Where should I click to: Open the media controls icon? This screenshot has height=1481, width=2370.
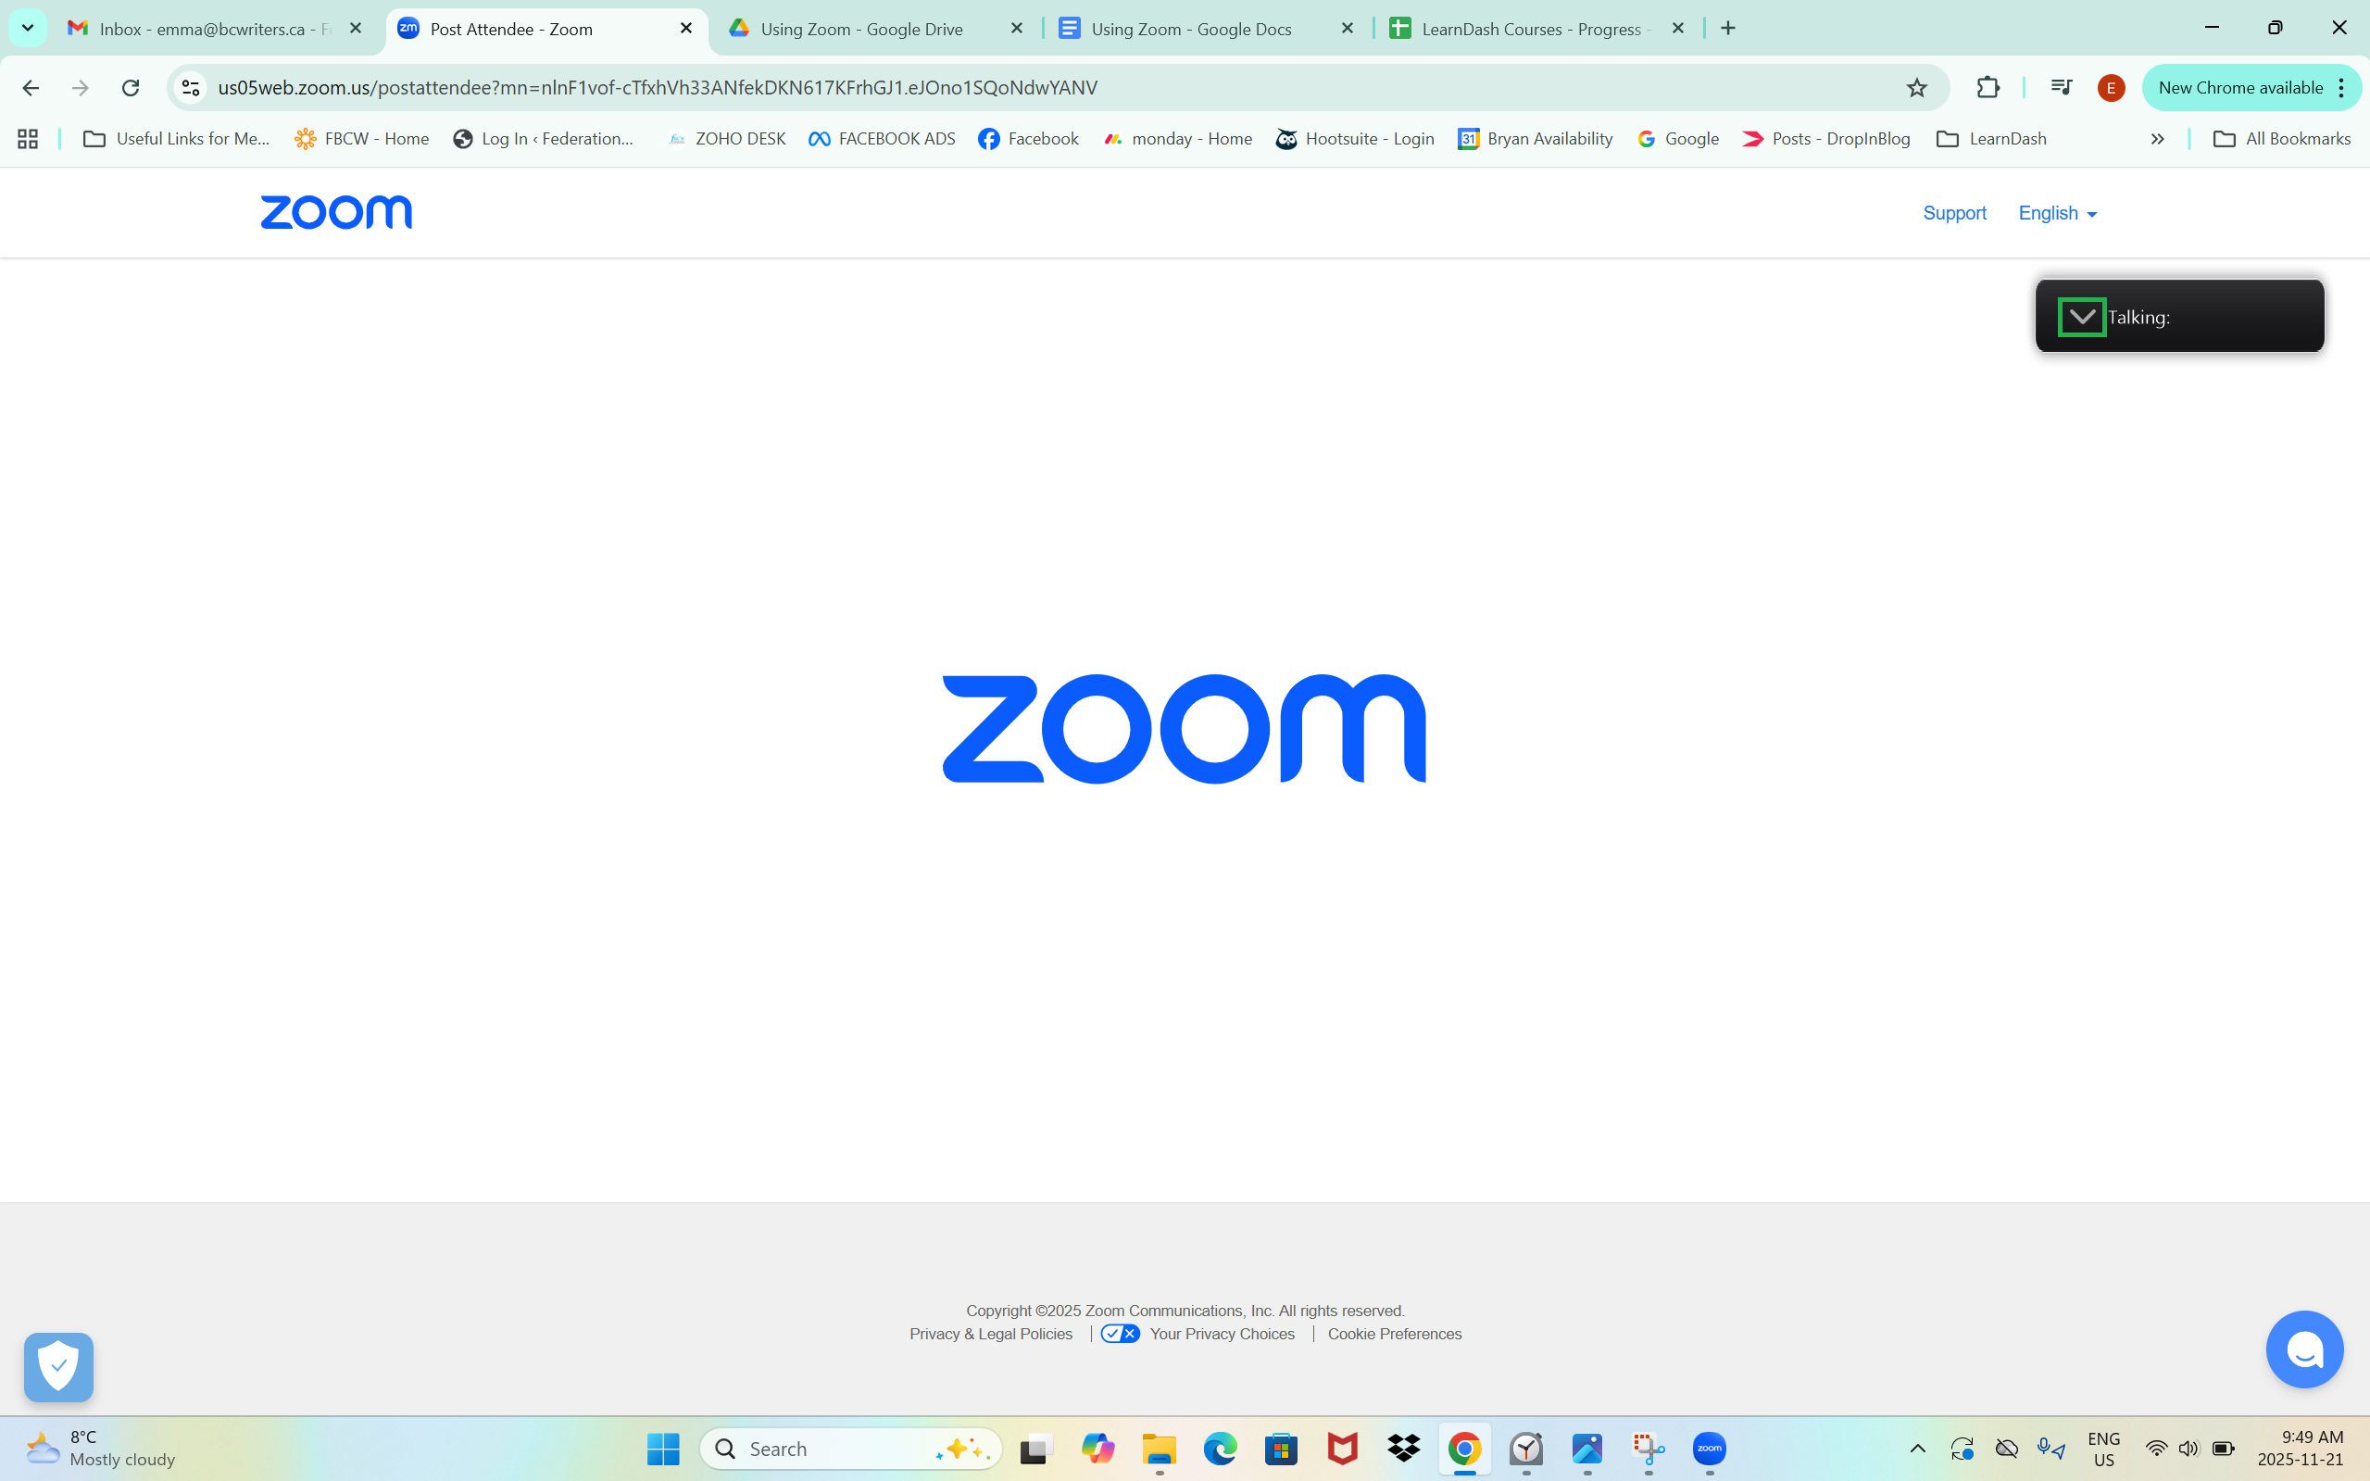point(2061,88)
